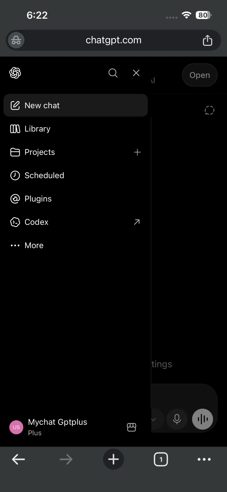
Task: Start a New chat
Action: point(76,105)
